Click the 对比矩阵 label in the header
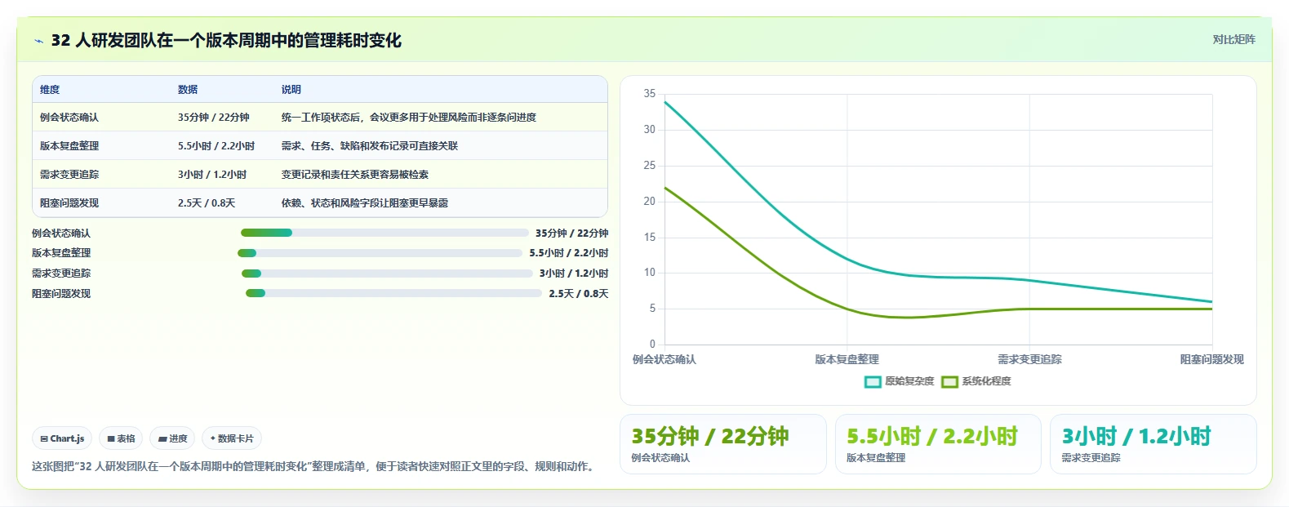The width and height of the screenshot is (1289, 507). [x=1233, y=39]
